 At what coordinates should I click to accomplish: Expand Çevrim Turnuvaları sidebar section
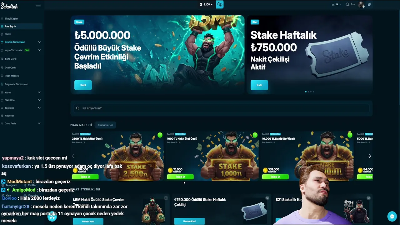[21, 42]
